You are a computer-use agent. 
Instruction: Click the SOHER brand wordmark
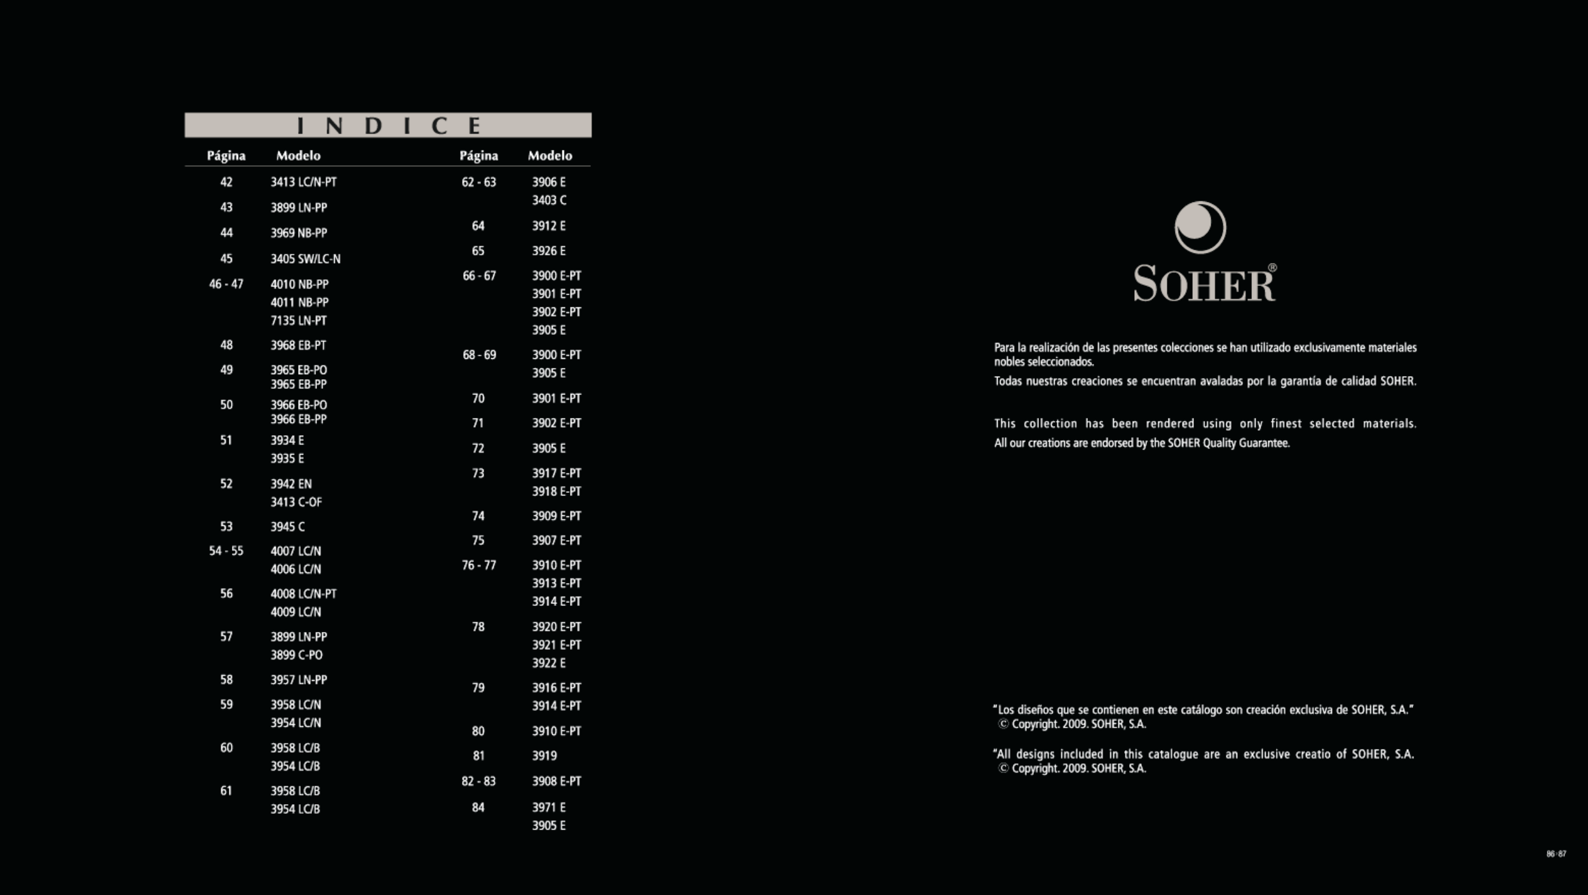pyautogui.click(x=1204, y=284)
